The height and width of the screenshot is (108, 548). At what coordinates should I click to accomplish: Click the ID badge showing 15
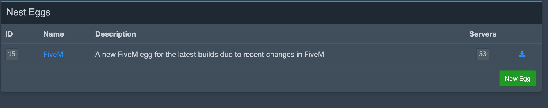[x=12, y=54]
